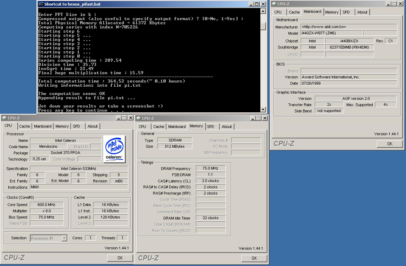Click the CAS# Latency 3.0 clocks value
Viewport: 406px width, 266px height.
coord(210,181)
